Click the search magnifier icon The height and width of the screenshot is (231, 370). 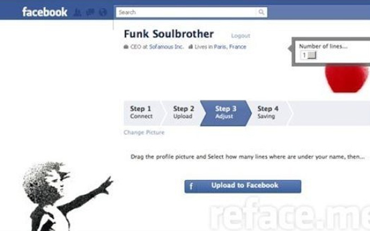[261, 12]
